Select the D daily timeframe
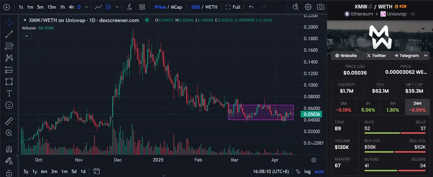Viewport: 433px width, 177px height. [x=79, y=7]
